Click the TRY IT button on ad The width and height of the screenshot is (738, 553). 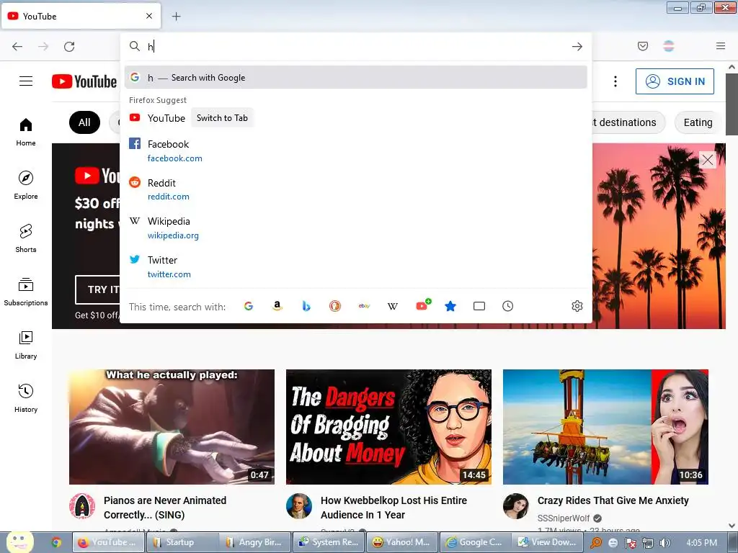pos(97,289)
